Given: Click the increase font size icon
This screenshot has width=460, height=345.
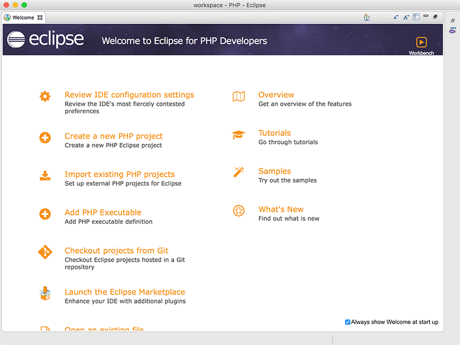Looking at the screenshot, I should pos(406,17).
